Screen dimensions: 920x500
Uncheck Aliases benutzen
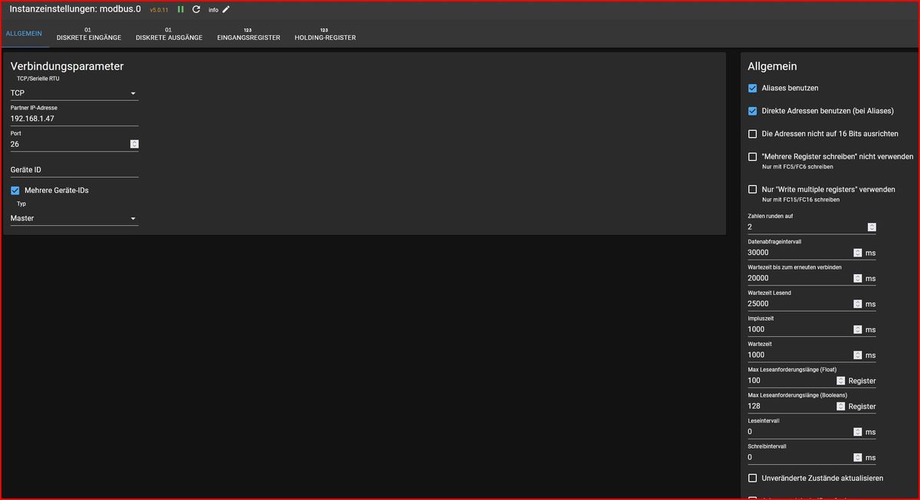point(753,88)
